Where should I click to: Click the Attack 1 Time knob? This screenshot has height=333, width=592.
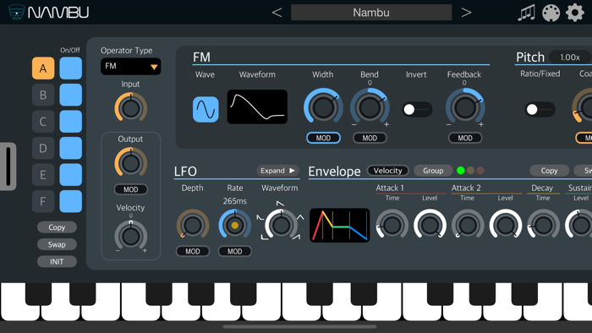click(x=392, y=225)
